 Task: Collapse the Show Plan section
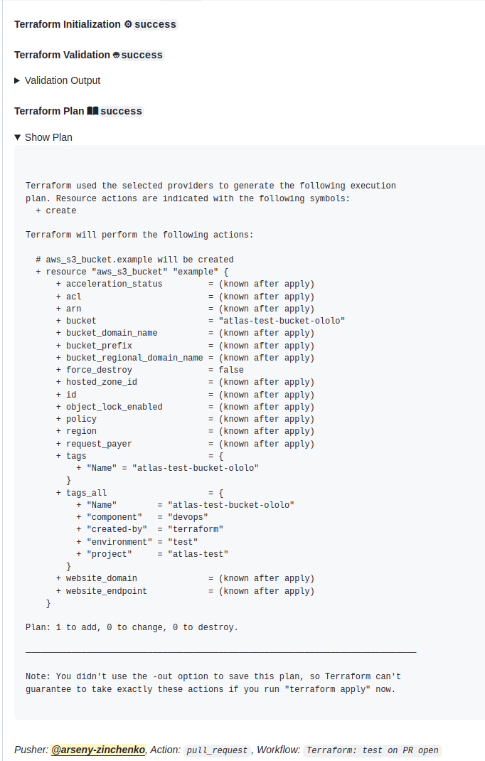coord(18,137)
